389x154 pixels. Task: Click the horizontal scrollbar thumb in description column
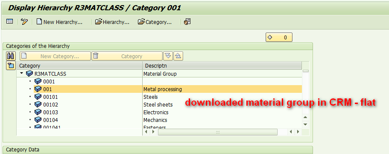[x=218, y=132]
